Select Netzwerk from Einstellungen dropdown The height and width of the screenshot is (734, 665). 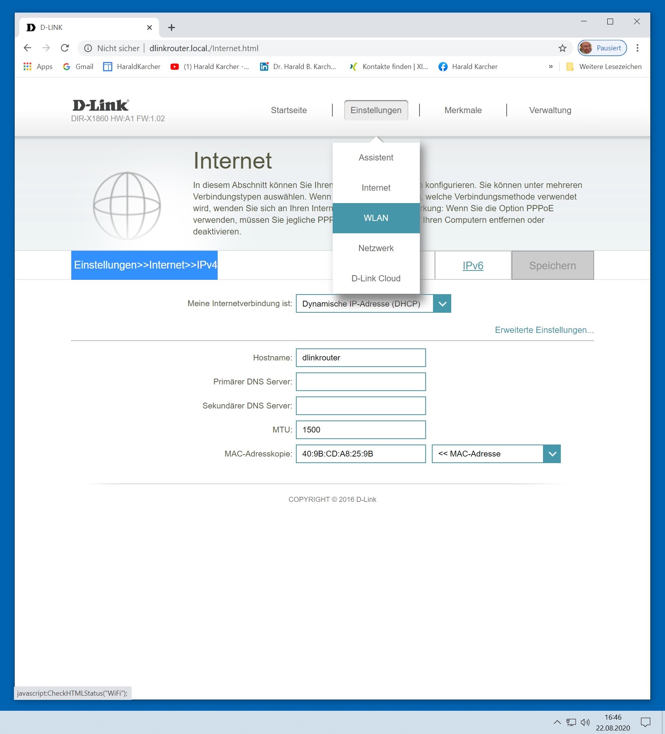tap(376, 248)
